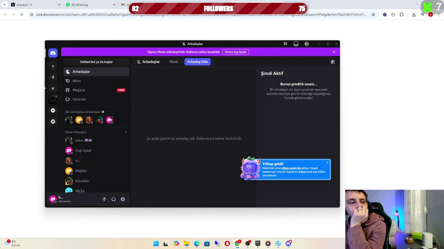This screenshot has width=444, height=249.
Task: Open user settings gear icon
Action: point(123,199)
